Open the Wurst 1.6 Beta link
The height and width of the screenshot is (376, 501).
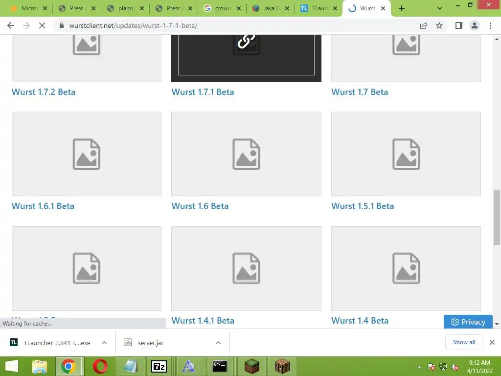[x=200, y=206]
